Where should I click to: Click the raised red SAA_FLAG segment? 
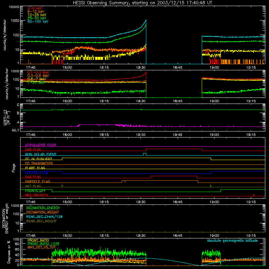coord(174,176)
